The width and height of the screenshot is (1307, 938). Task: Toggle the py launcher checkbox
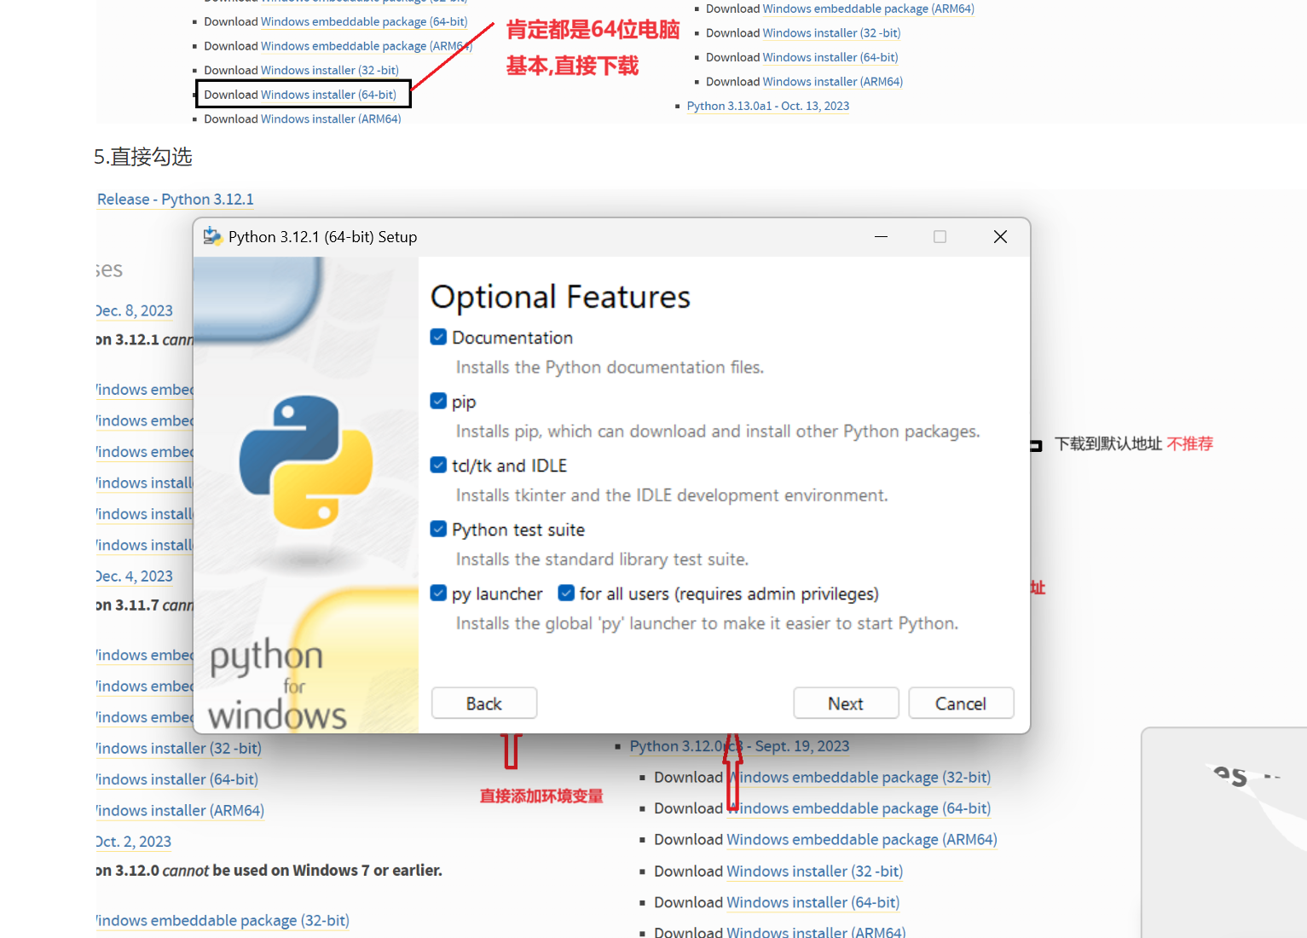click(x=438, y=593)
